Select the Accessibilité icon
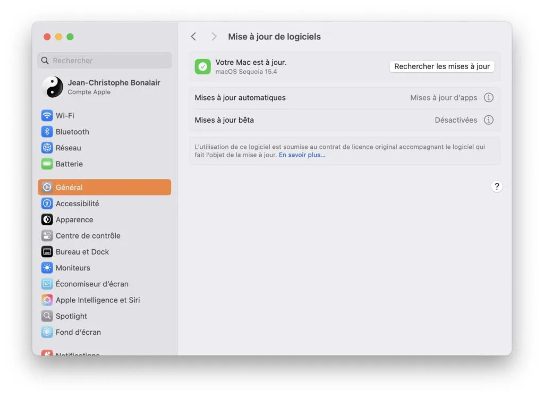Image resolution: width=544 pixels, height=398 pixels. point(47,204)
